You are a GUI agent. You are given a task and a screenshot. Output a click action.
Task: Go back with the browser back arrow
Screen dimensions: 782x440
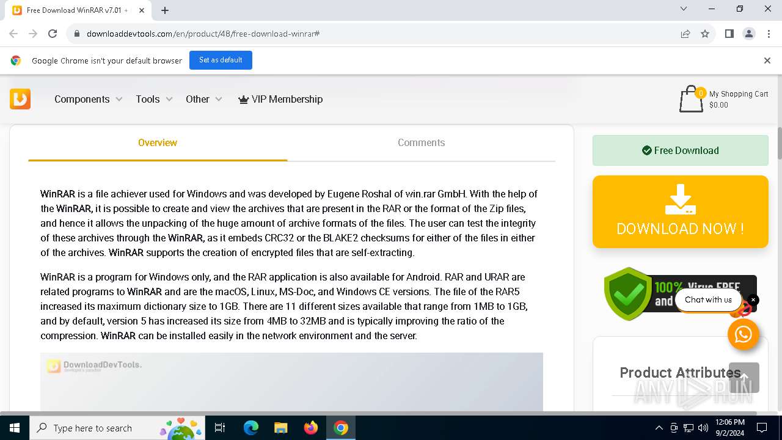[x=13, y=34]
